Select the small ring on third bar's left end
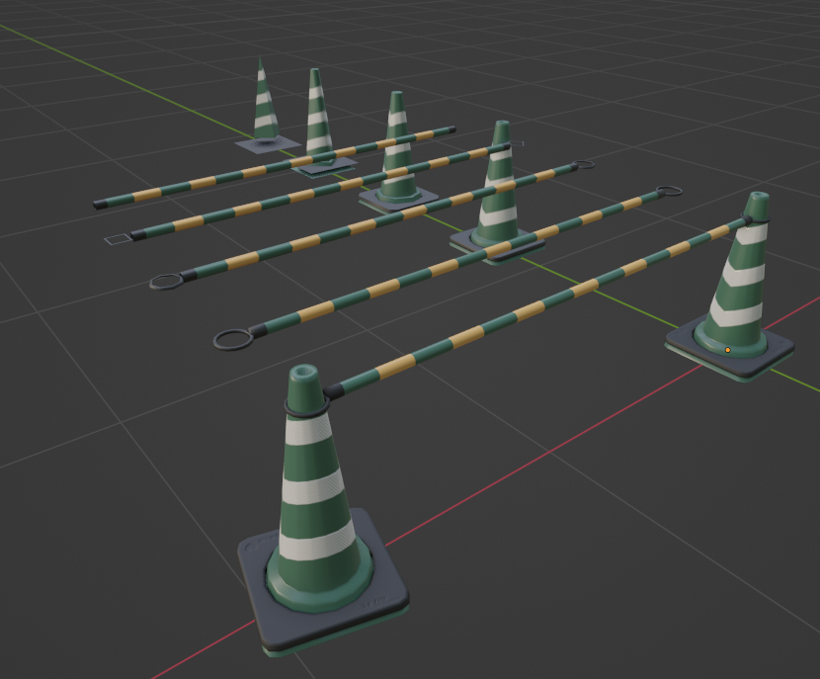 (x=163, y=283)
